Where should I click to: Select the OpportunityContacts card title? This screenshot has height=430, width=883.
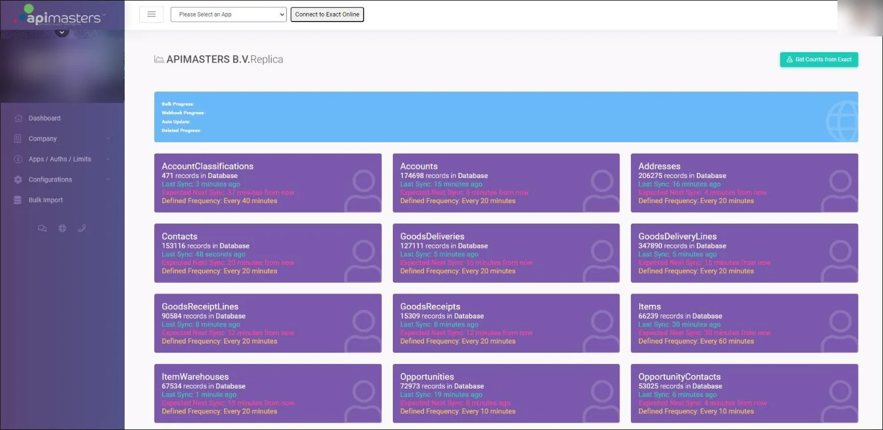point(679,377)
